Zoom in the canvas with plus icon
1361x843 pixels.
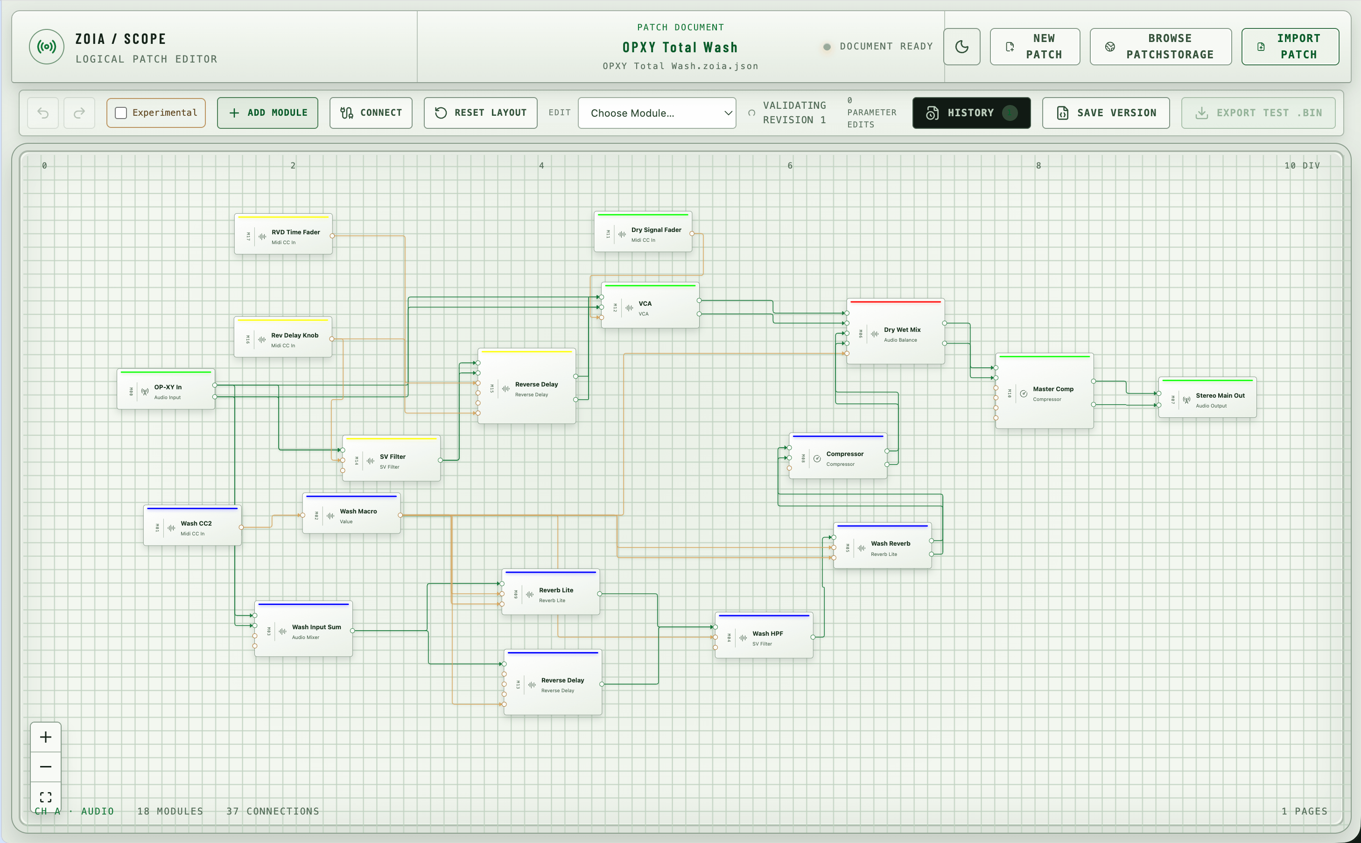(x=46, y=737)
